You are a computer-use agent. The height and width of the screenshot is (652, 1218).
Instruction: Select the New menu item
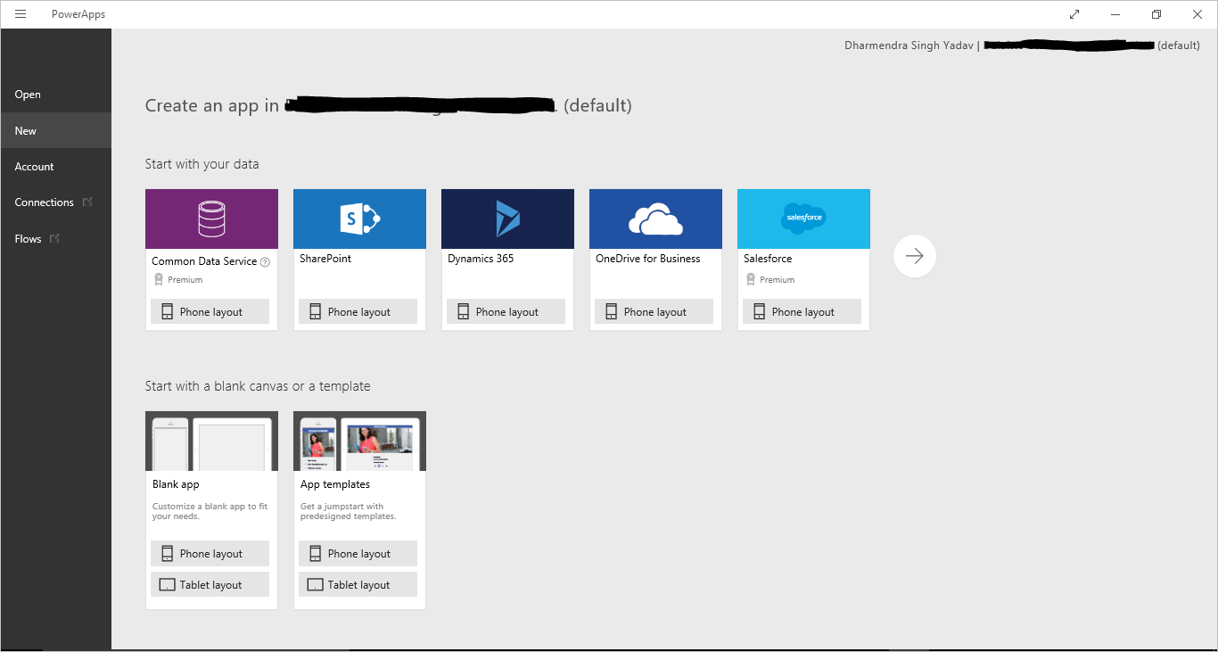tap(55, 130)
